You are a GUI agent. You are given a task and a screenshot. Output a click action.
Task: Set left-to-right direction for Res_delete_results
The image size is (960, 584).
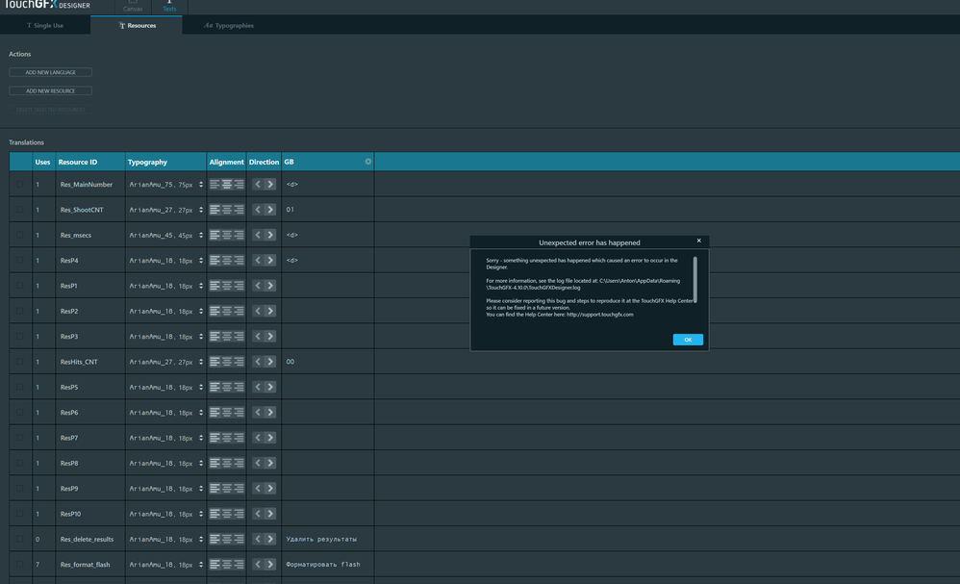coord(270,540)
